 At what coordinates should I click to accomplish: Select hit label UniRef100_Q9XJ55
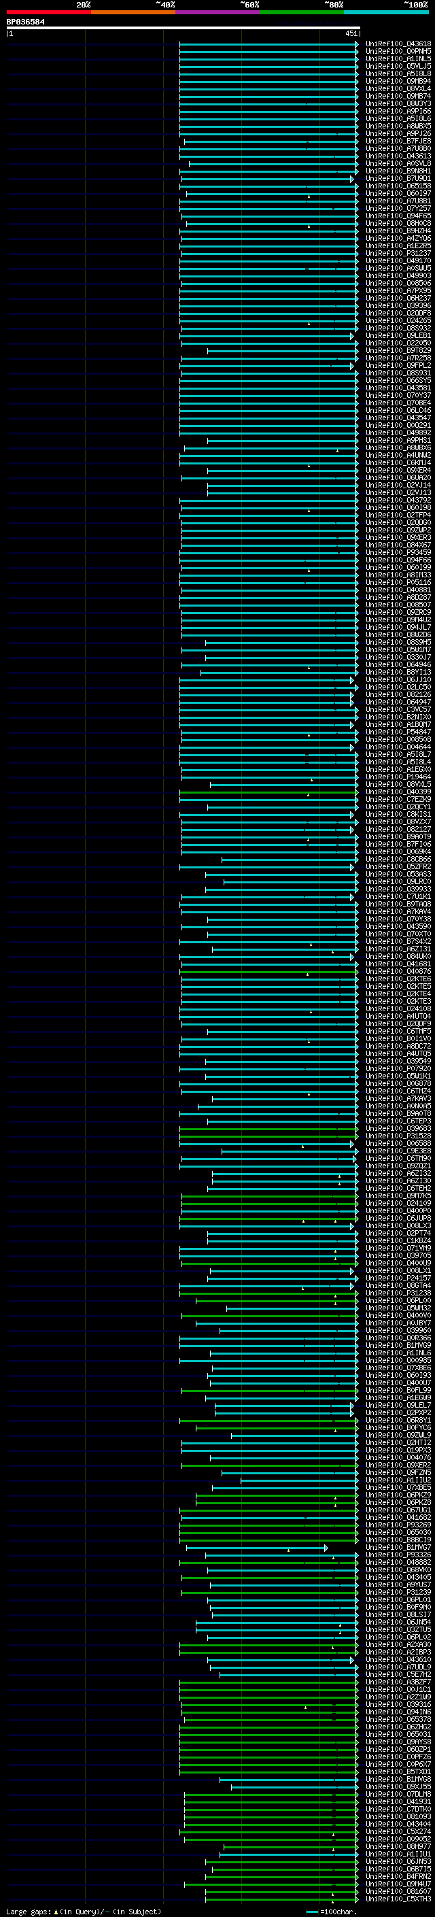coord(398,1786)
